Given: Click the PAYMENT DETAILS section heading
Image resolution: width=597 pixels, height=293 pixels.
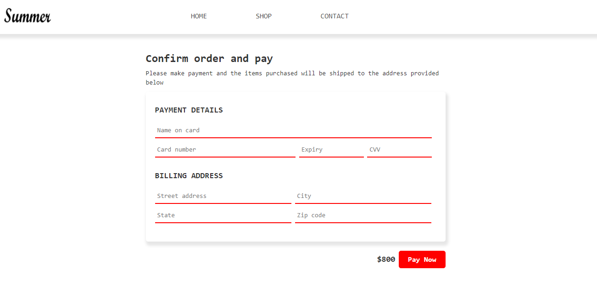Looking at the screenshot, I should coord(189,110).
